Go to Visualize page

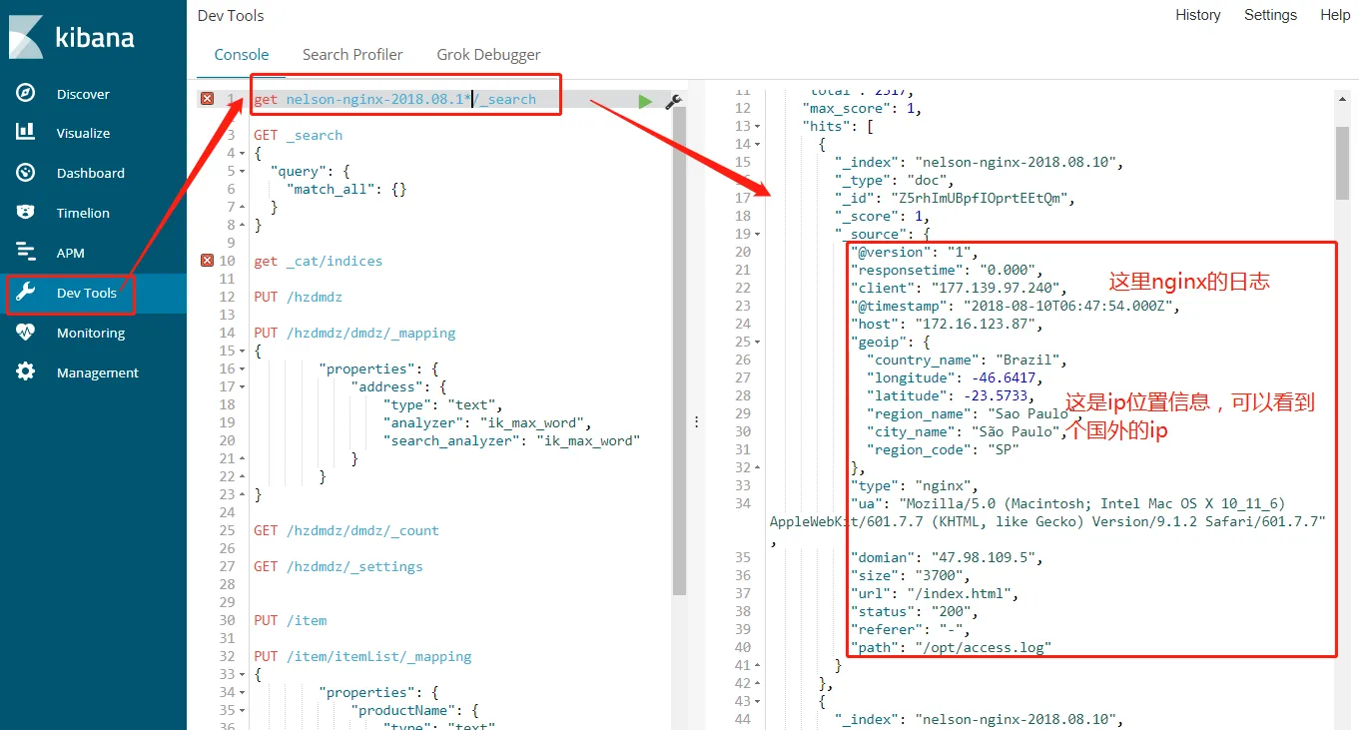[x=83, y=133]
